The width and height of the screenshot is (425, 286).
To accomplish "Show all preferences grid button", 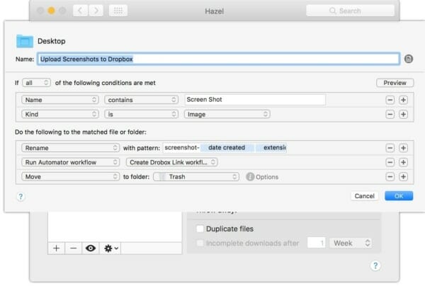I will [118, 11].
